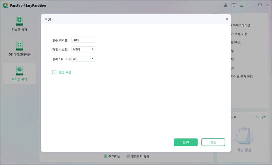Close the 포맷 dialog with X
This screenshot has height=165, width=272.
point(227,19)
